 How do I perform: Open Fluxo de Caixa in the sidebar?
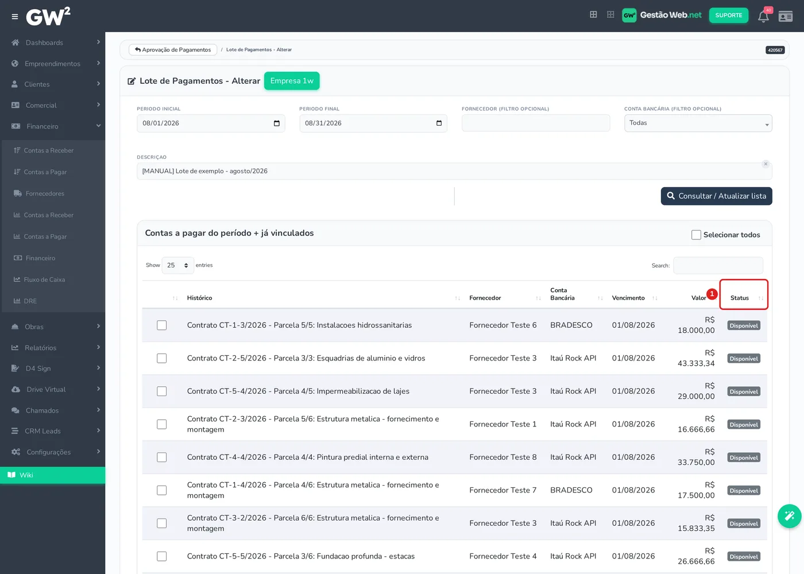tap(44, 280)
